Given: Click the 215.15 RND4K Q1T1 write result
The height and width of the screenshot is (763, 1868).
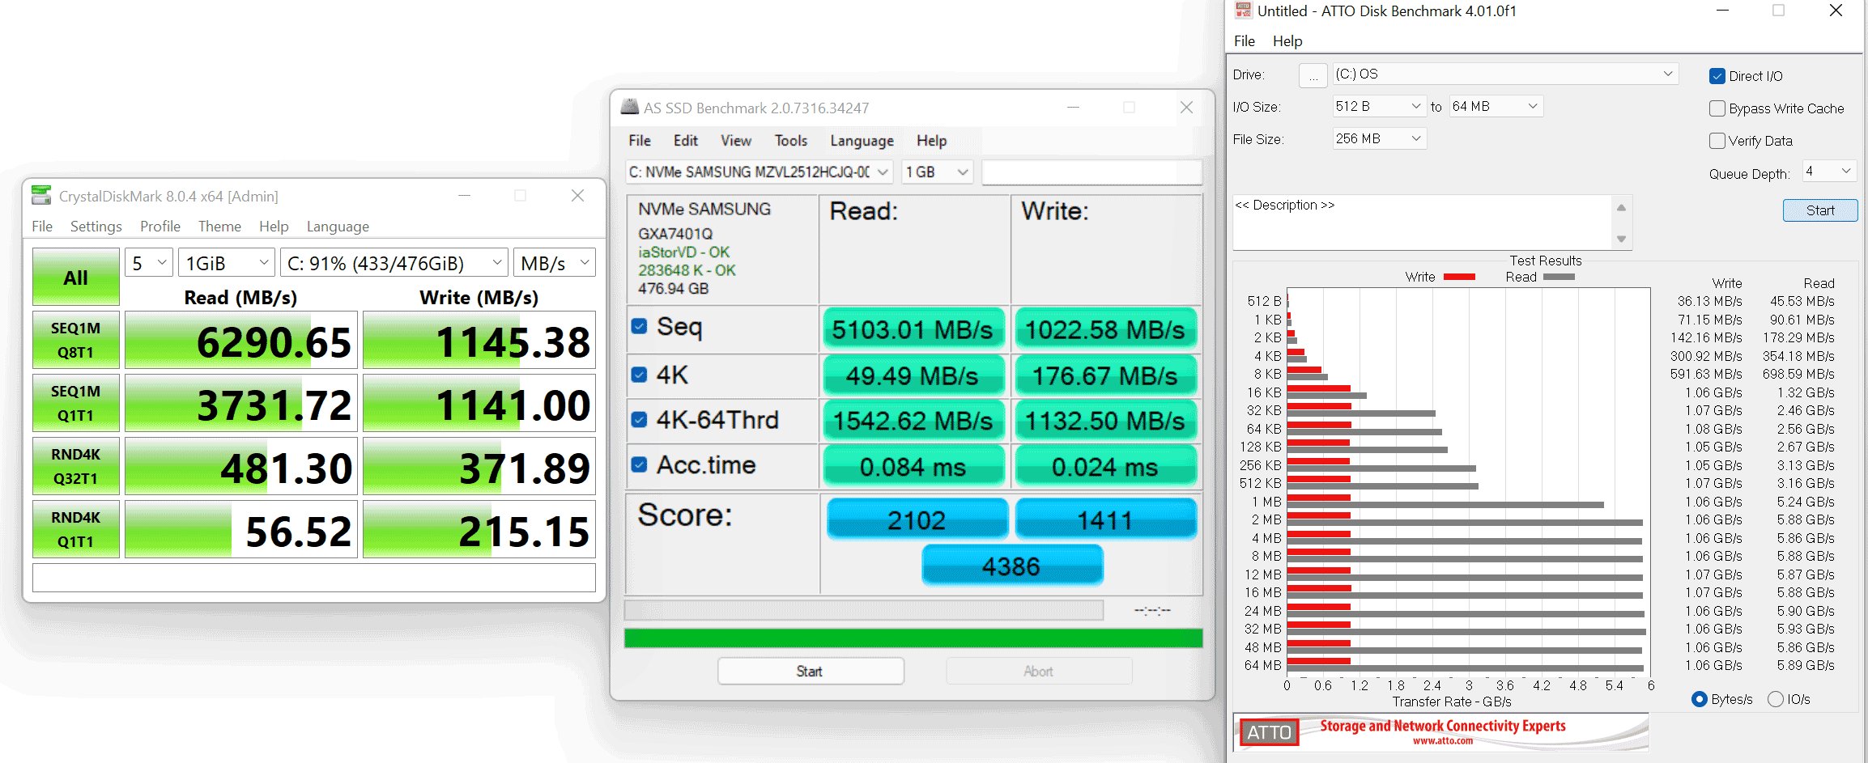Looking at the screenshot, I should click(479, 529).
